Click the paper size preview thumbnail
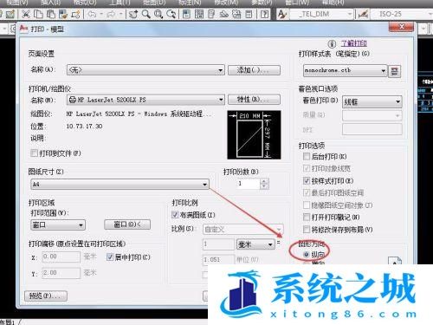The image size is (433, 325). 254,135
